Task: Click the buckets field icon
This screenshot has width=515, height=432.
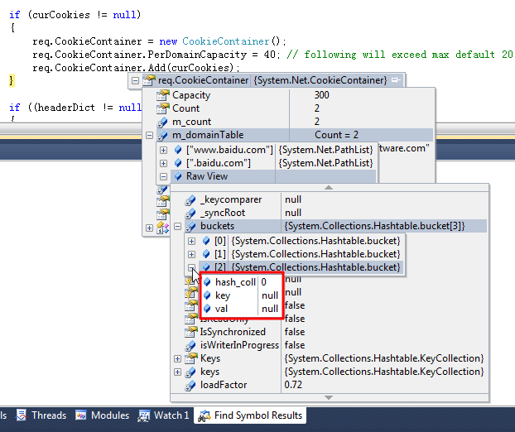Action: click(190, 226)
